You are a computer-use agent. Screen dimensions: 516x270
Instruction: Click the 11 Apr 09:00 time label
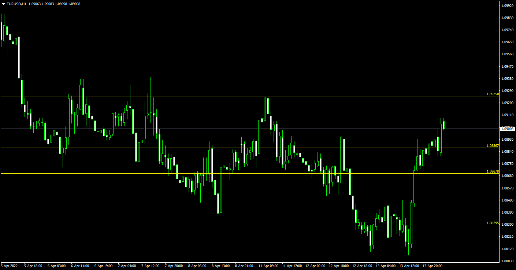tap(268, 266)
